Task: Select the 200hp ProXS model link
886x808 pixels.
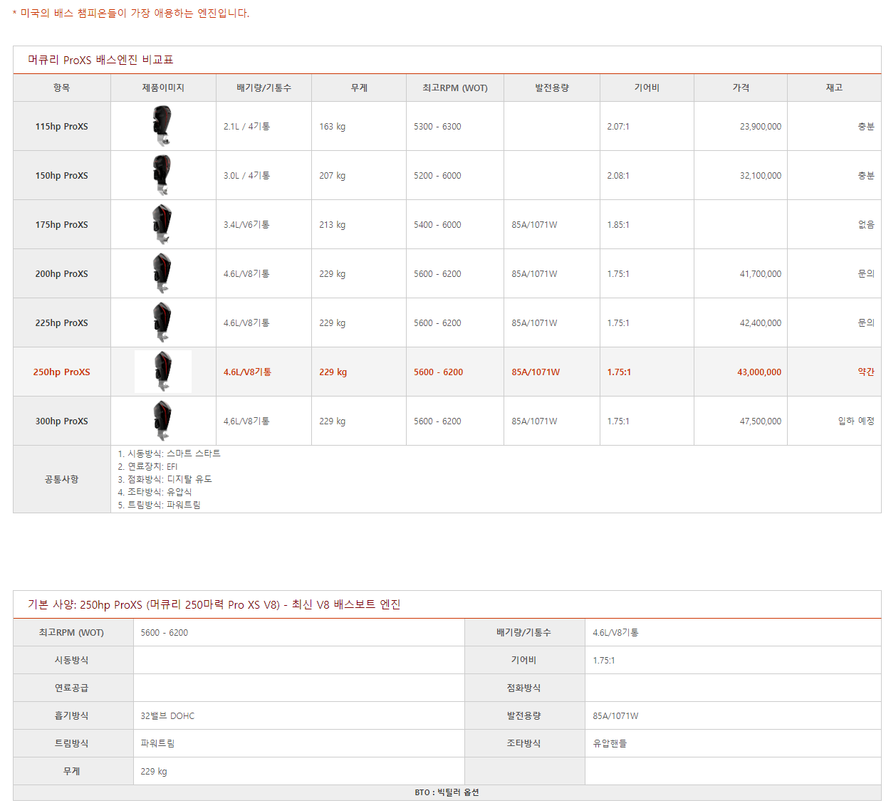Action: pos(62,274)
